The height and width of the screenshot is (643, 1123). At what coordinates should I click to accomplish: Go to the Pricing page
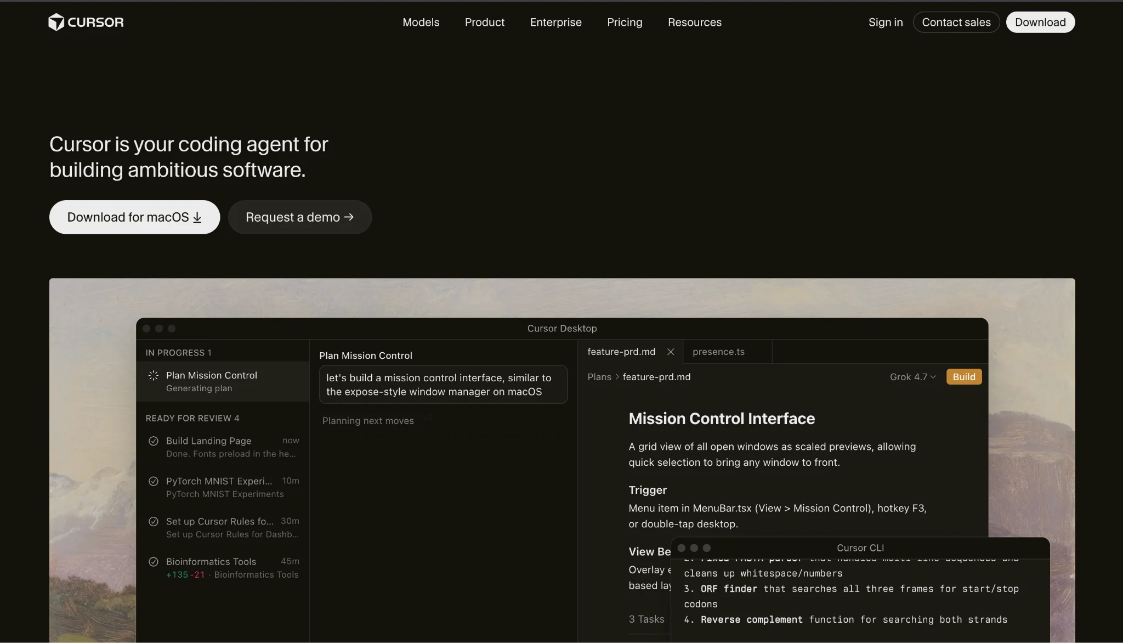coord(625,22)
